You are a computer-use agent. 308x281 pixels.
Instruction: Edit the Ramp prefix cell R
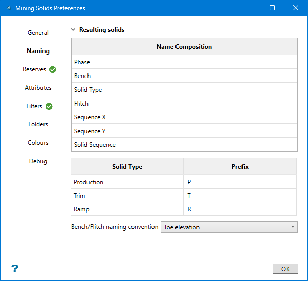(x=239, y=209)
